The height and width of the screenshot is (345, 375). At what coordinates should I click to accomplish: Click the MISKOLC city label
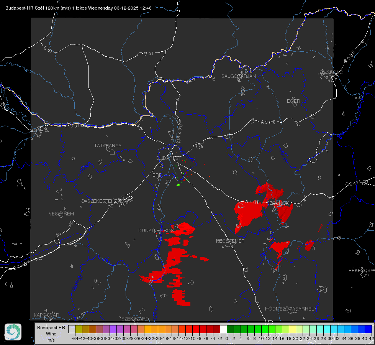click(332, 72)
